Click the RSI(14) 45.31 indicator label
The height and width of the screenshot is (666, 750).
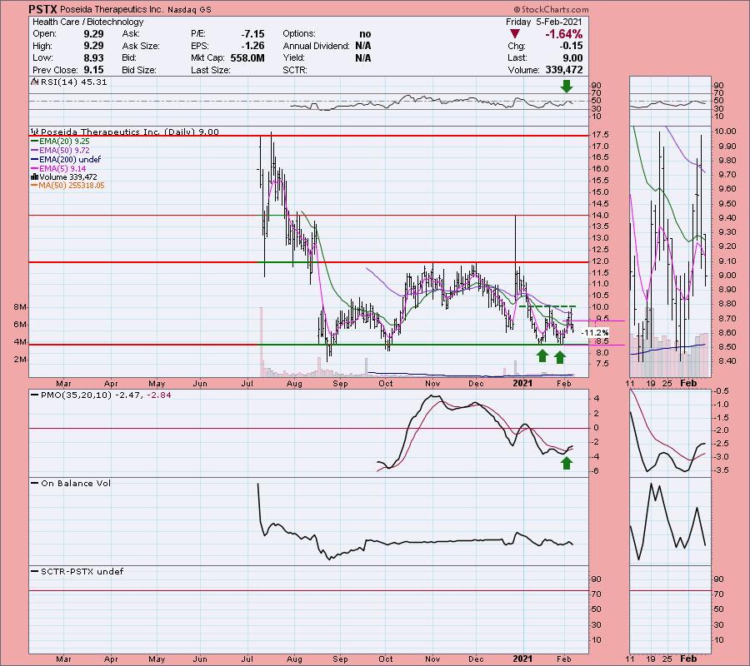(x=73, y=82)
